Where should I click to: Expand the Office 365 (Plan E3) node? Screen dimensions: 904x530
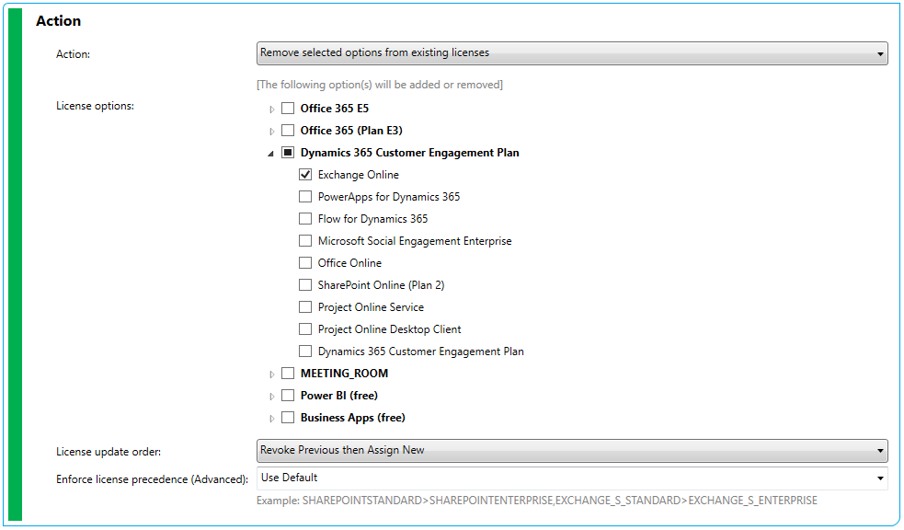tap(270, 130)
